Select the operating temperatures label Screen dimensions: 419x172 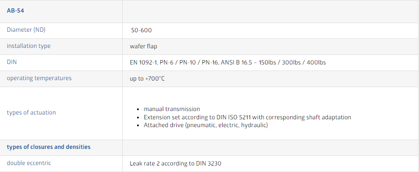[x=39, y=78]
